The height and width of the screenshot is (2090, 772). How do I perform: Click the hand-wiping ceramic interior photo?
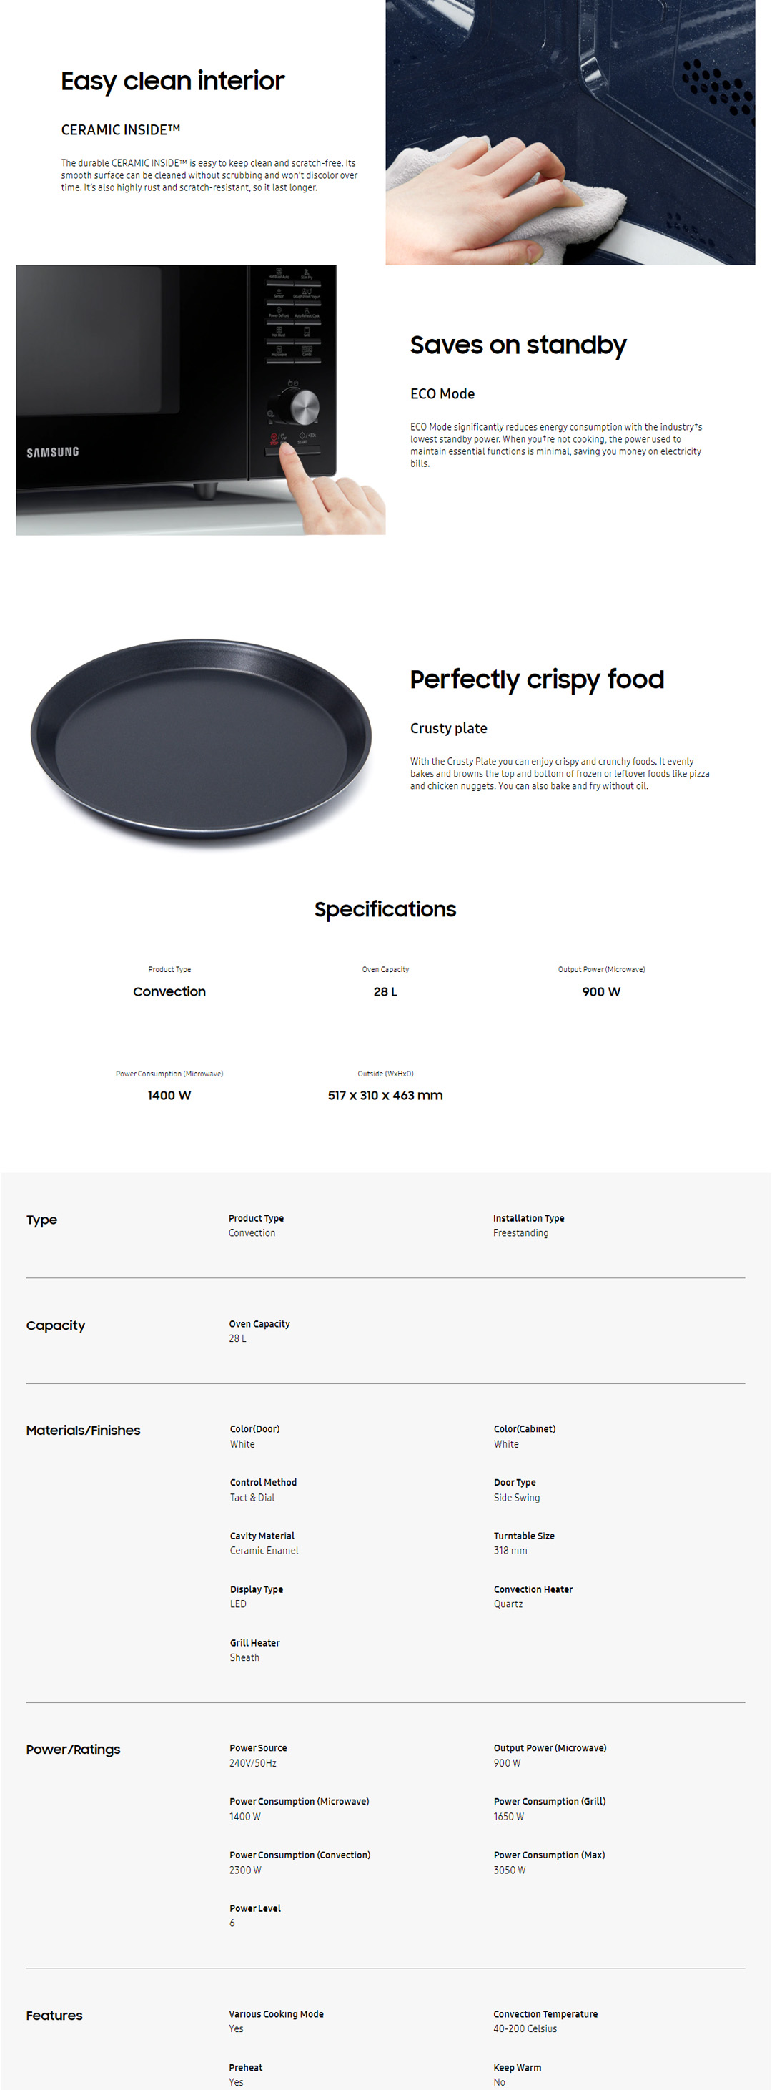[569, 132]
